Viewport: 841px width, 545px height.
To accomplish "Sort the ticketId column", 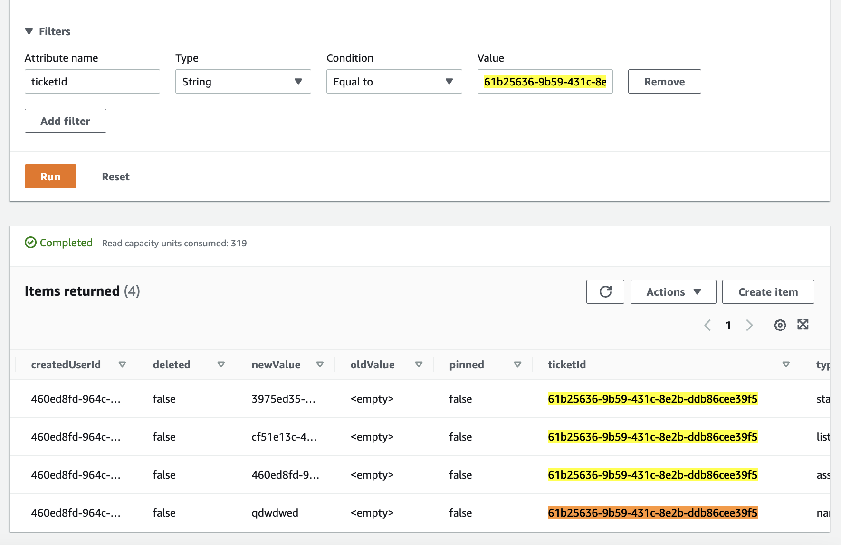I will (786, 365).
